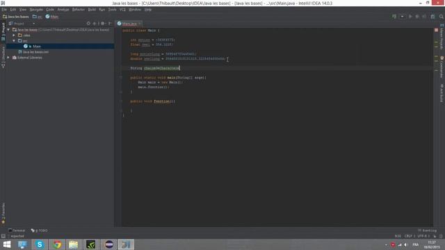Open Skype from taskbar
Viewport: 445px width, 250px height.
tap(40, 244)
